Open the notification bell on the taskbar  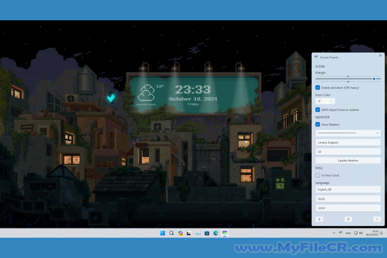[x=381, y=233]
